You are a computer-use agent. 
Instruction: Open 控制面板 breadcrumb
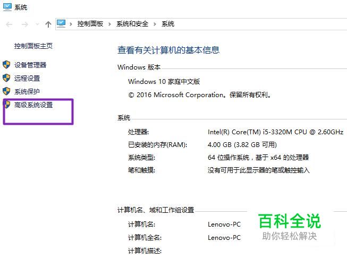pos(90,24)
